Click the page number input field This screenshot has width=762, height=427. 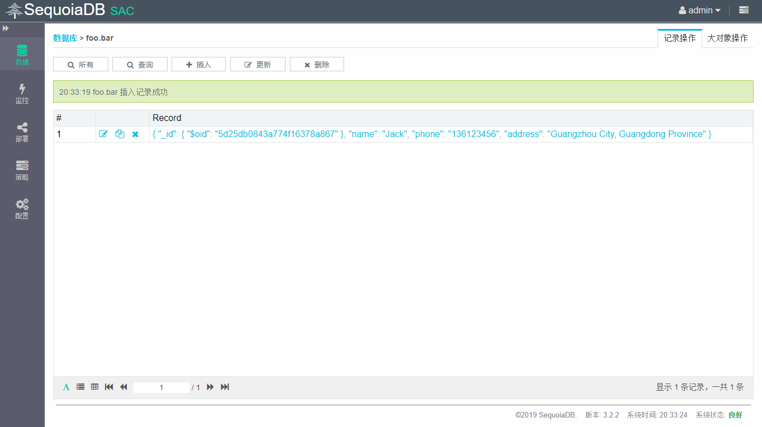pos(161,387)
